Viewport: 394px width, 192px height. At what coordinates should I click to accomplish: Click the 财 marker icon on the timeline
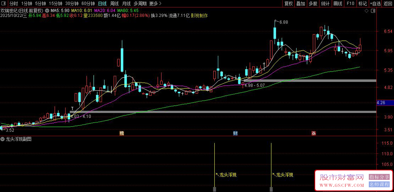[x=235, y=133]
